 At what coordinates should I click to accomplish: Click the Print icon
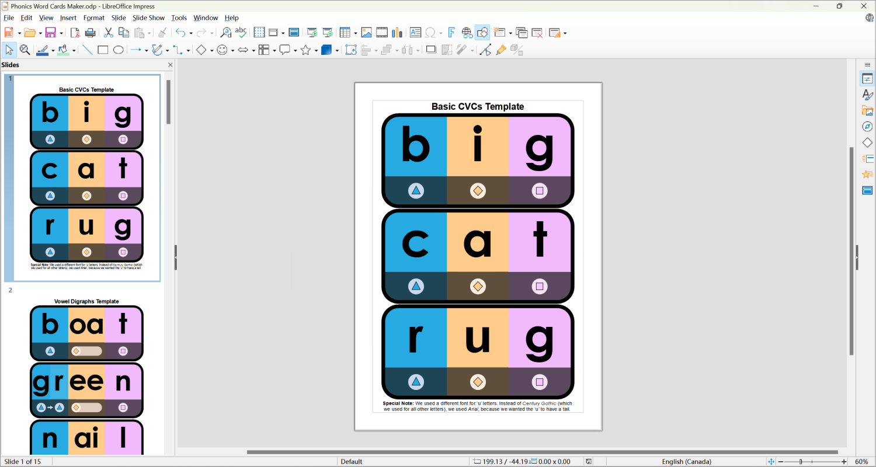click(90, 33)
